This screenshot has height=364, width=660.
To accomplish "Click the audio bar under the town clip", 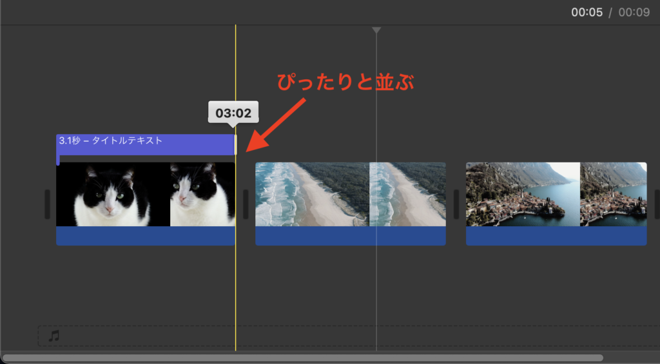I will [556, 236].
